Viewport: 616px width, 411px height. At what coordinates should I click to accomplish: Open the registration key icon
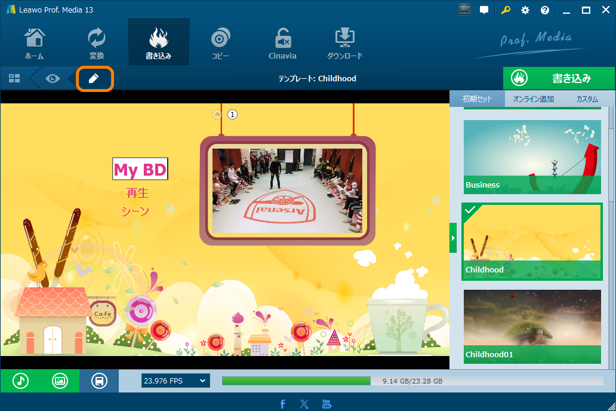point(505,10)
